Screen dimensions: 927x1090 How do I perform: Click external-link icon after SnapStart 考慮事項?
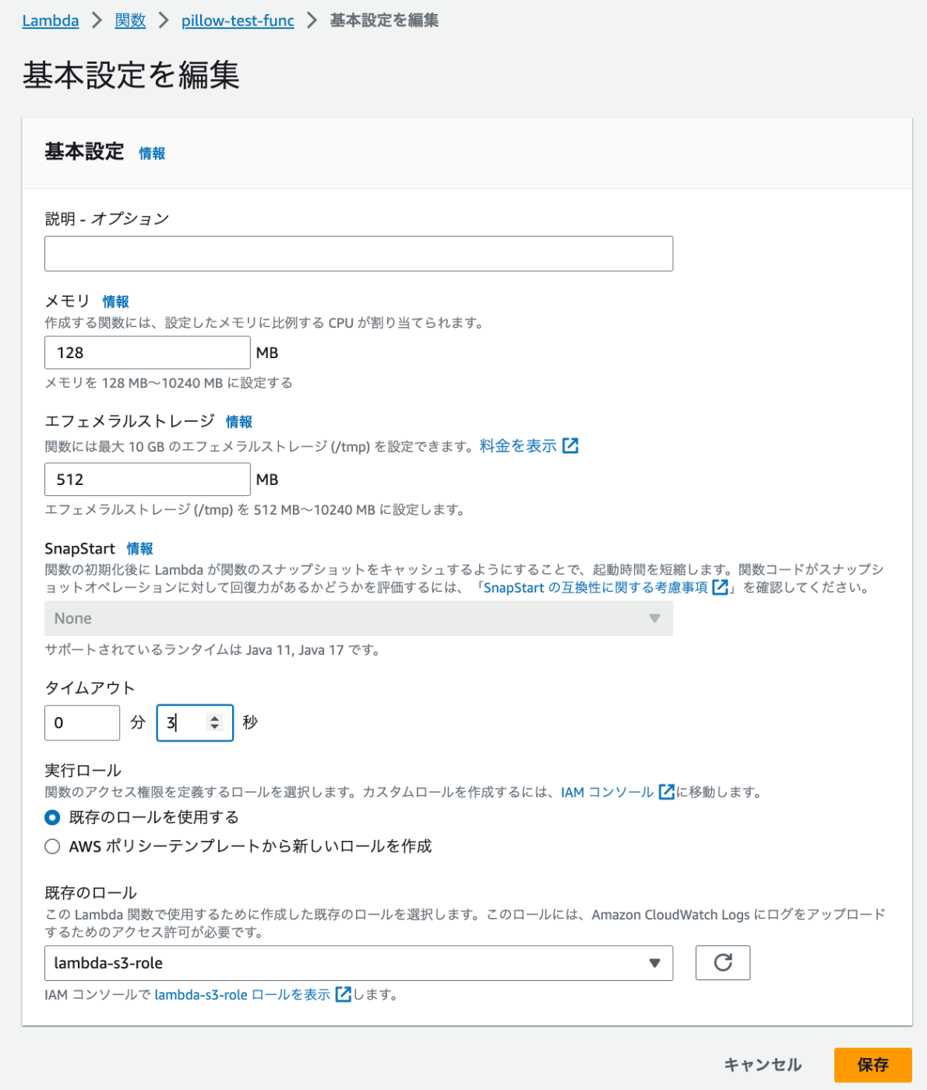pos(721,587)
